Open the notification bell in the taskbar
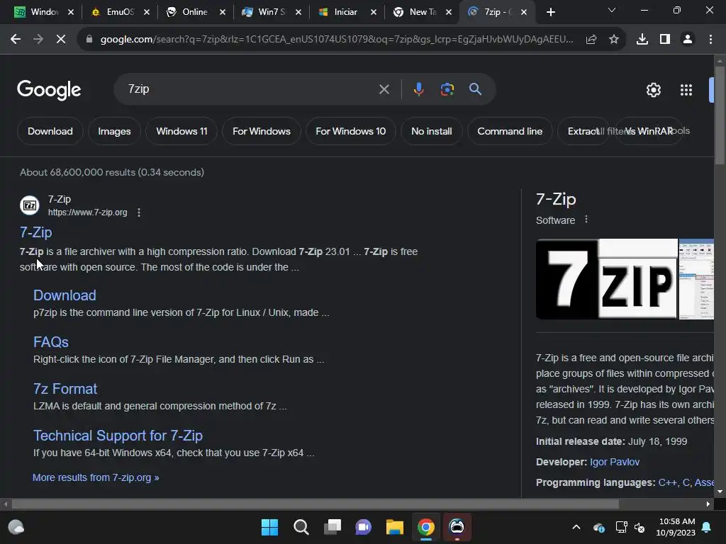This screenshot has width=726, height=544. [x=707, y=527]
